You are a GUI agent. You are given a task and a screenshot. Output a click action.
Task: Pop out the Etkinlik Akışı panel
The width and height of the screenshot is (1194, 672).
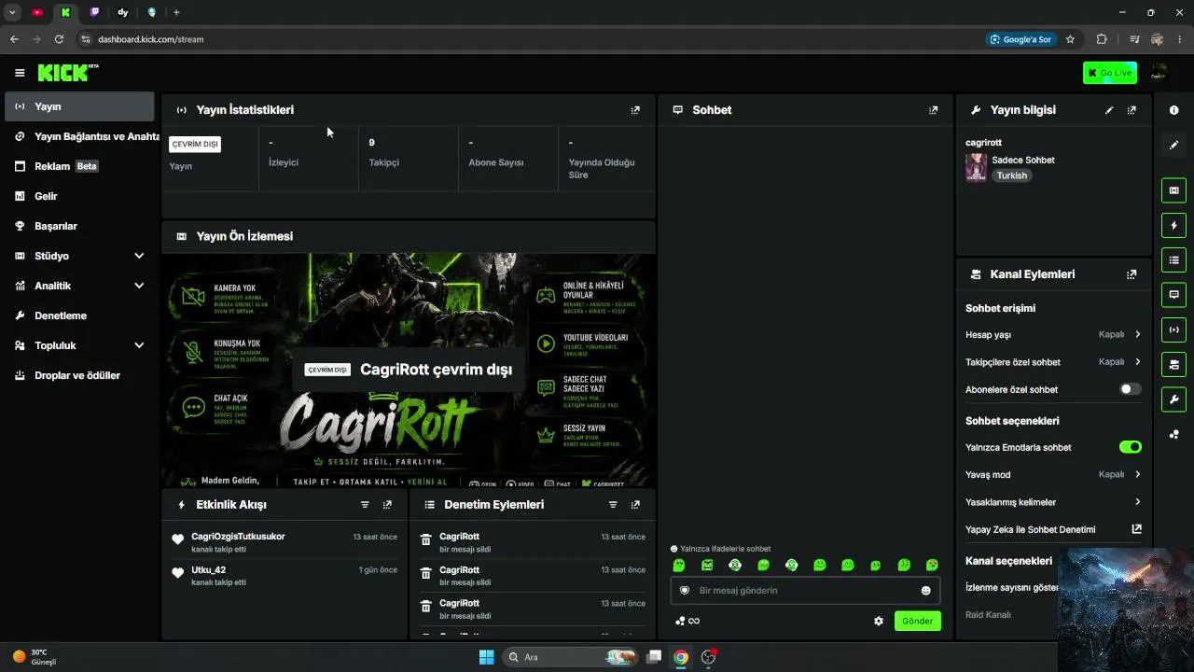(387, 505)
